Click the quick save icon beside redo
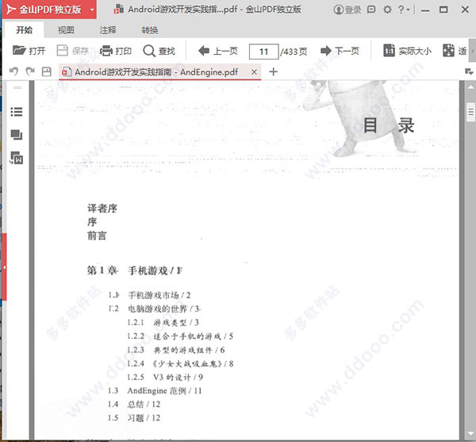The image size is (476, 442). (47, 71)
